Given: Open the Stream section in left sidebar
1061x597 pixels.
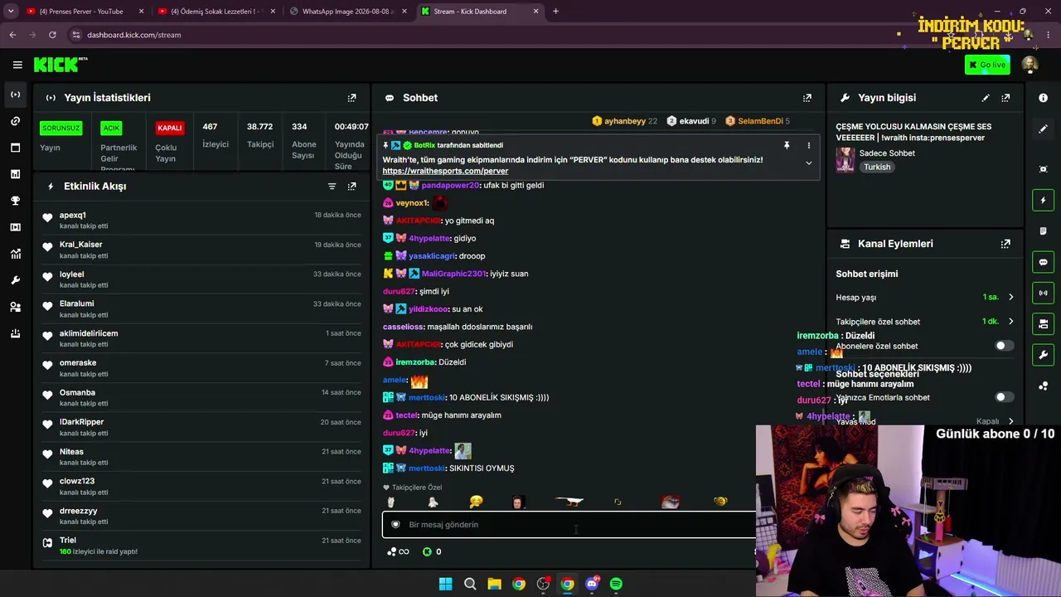Looking at the screenshot, I should (x=16, y=95).
